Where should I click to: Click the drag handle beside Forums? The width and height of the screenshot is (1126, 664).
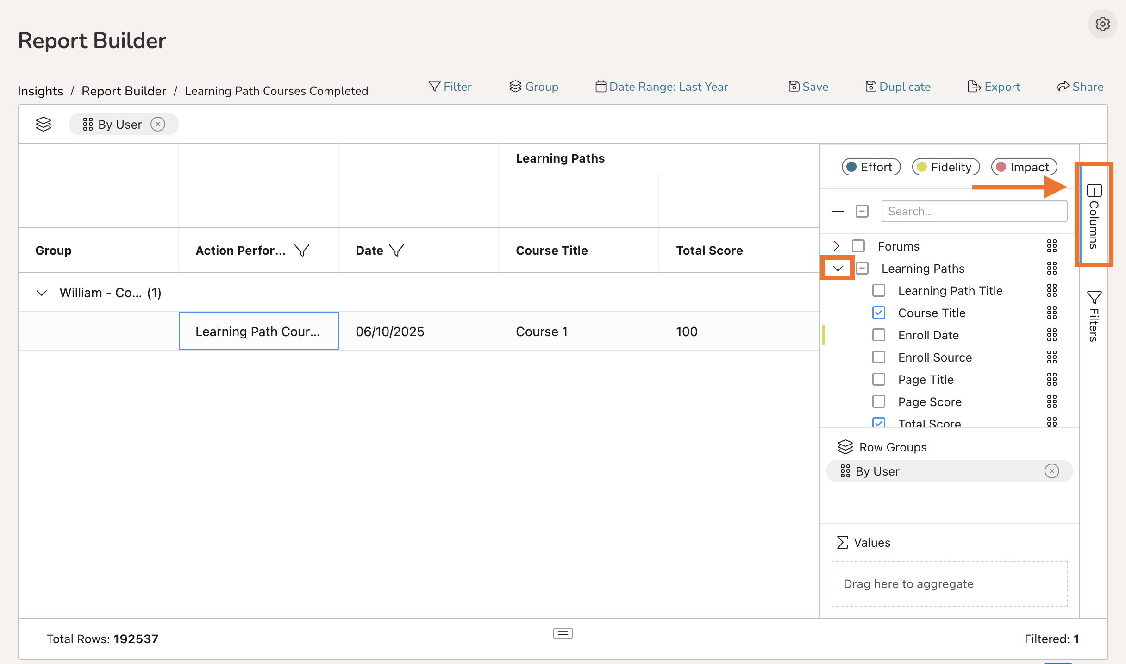click(x=1051, y=246)
